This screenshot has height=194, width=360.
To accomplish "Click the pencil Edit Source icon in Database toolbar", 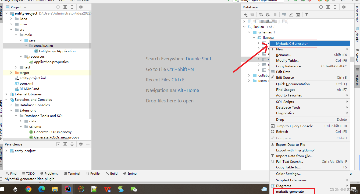I will (x=291, y=15).
